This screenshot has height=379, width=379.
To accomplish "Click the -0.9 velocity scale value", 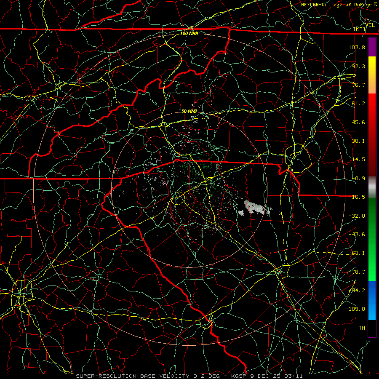I will 358,178.
